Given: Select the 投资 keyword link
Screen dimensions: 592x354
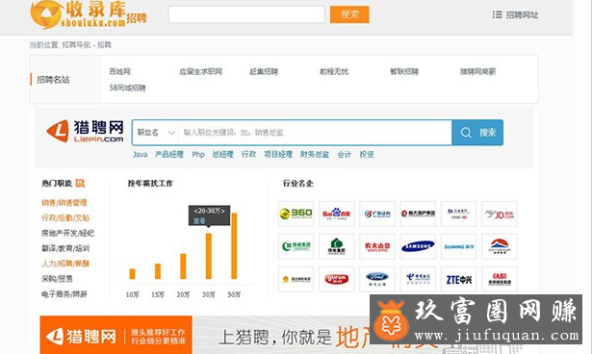Looking at the screenshot, I should pyautogui.click(x=367, y=154).
